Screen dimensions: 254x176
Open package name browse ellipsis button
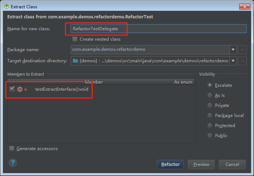click(x=243, y=50)
